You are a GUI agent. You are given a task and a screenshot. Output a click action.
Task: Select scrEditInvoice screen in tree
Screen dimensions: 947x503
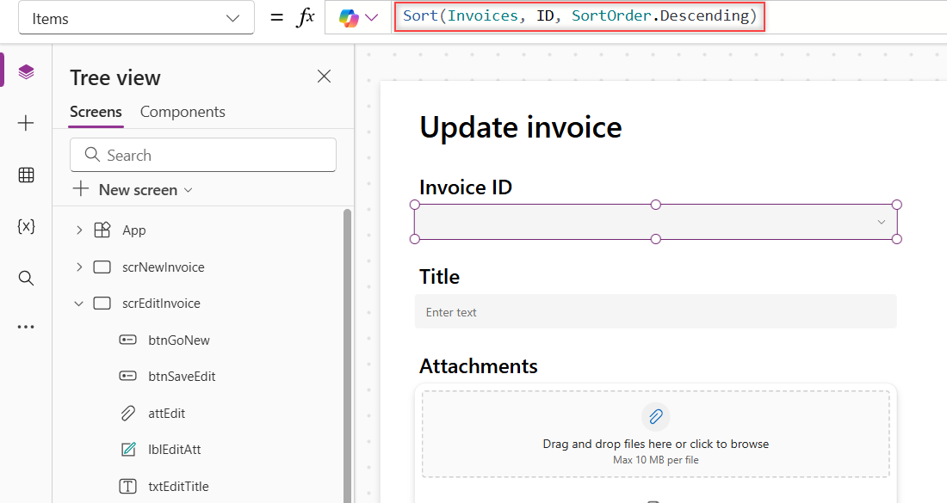click(x=161, y=304)
